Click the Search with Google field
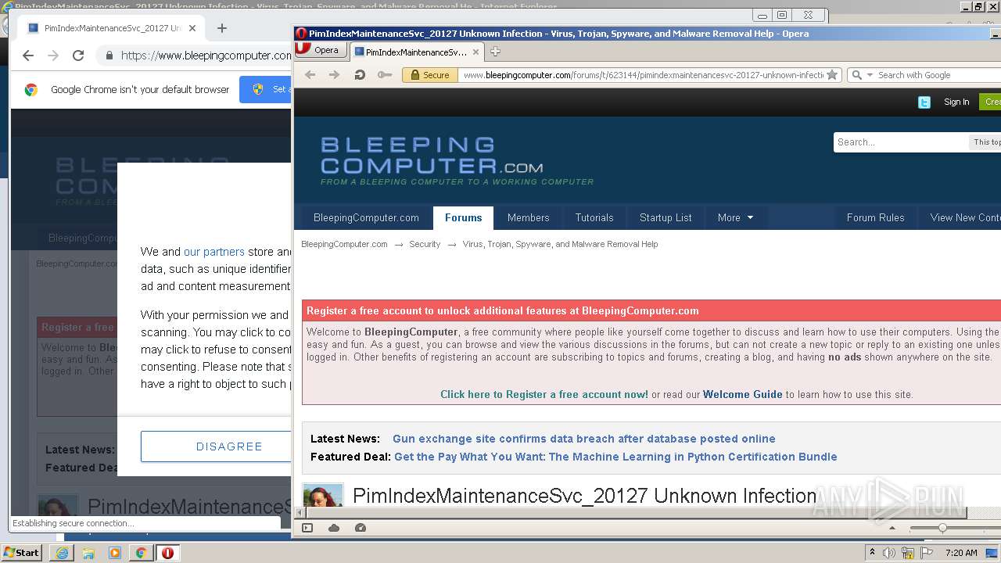Screen dimensions: 1001x563 pyautogui.click(x=937, y=75)
